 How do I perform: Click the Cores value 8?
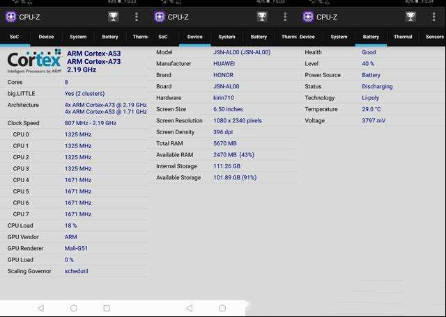(x=66, y=82)
